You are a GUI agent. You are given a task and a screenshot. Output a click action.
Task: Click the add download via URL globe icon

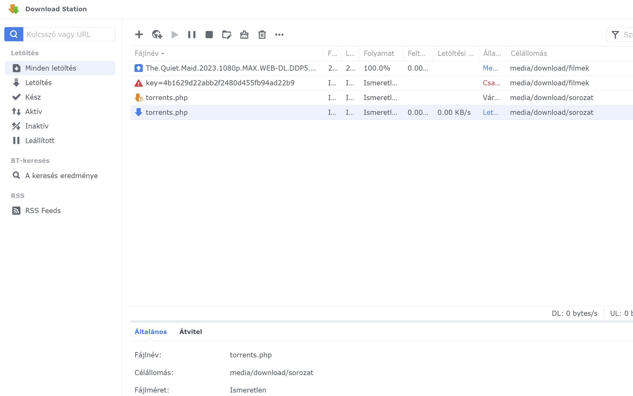[x=157, y=35]
